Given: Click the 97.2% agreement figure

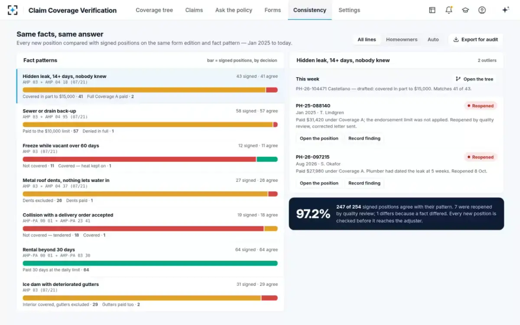Looking at the screenshot, I should click(x=313, y=214).
